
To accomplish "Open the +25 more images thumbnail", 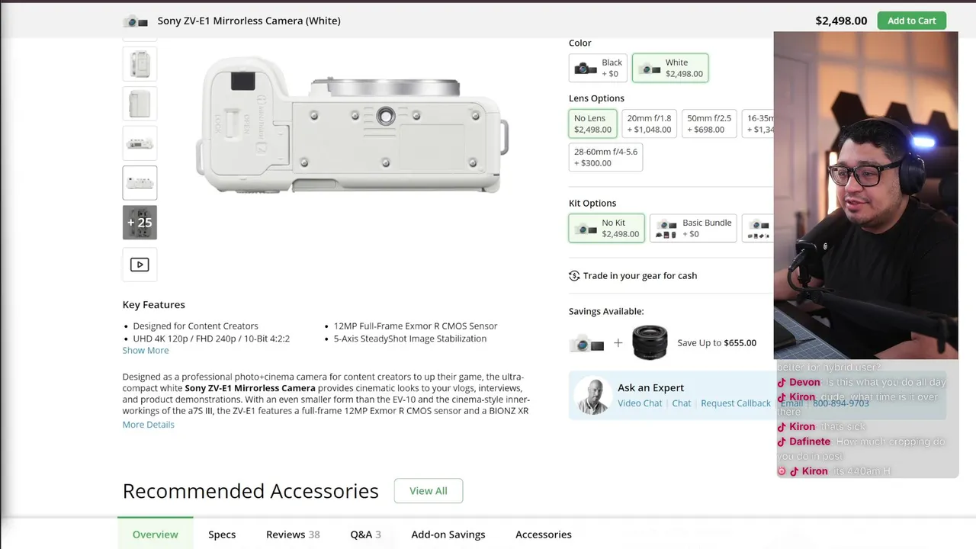I will [140, 223].
